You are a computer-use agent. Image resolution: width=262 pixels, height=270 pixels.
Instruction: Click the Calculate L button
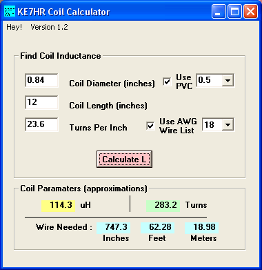coord(124,160)
